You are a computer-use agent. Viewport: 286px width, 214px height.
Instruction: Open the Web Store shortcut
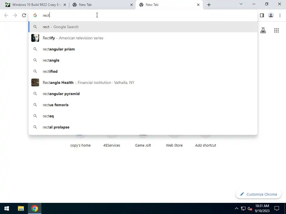click(174, 145)
